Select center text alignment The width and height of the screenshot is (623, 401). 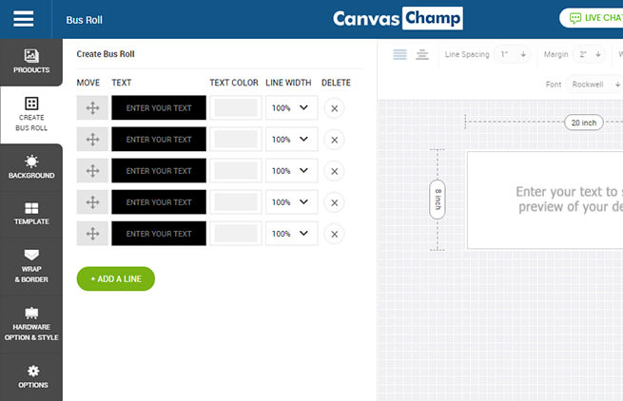[x=422, y=54]
